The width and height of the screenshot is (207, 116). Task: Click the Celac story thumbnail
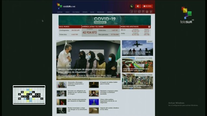(x=61, y=102)
